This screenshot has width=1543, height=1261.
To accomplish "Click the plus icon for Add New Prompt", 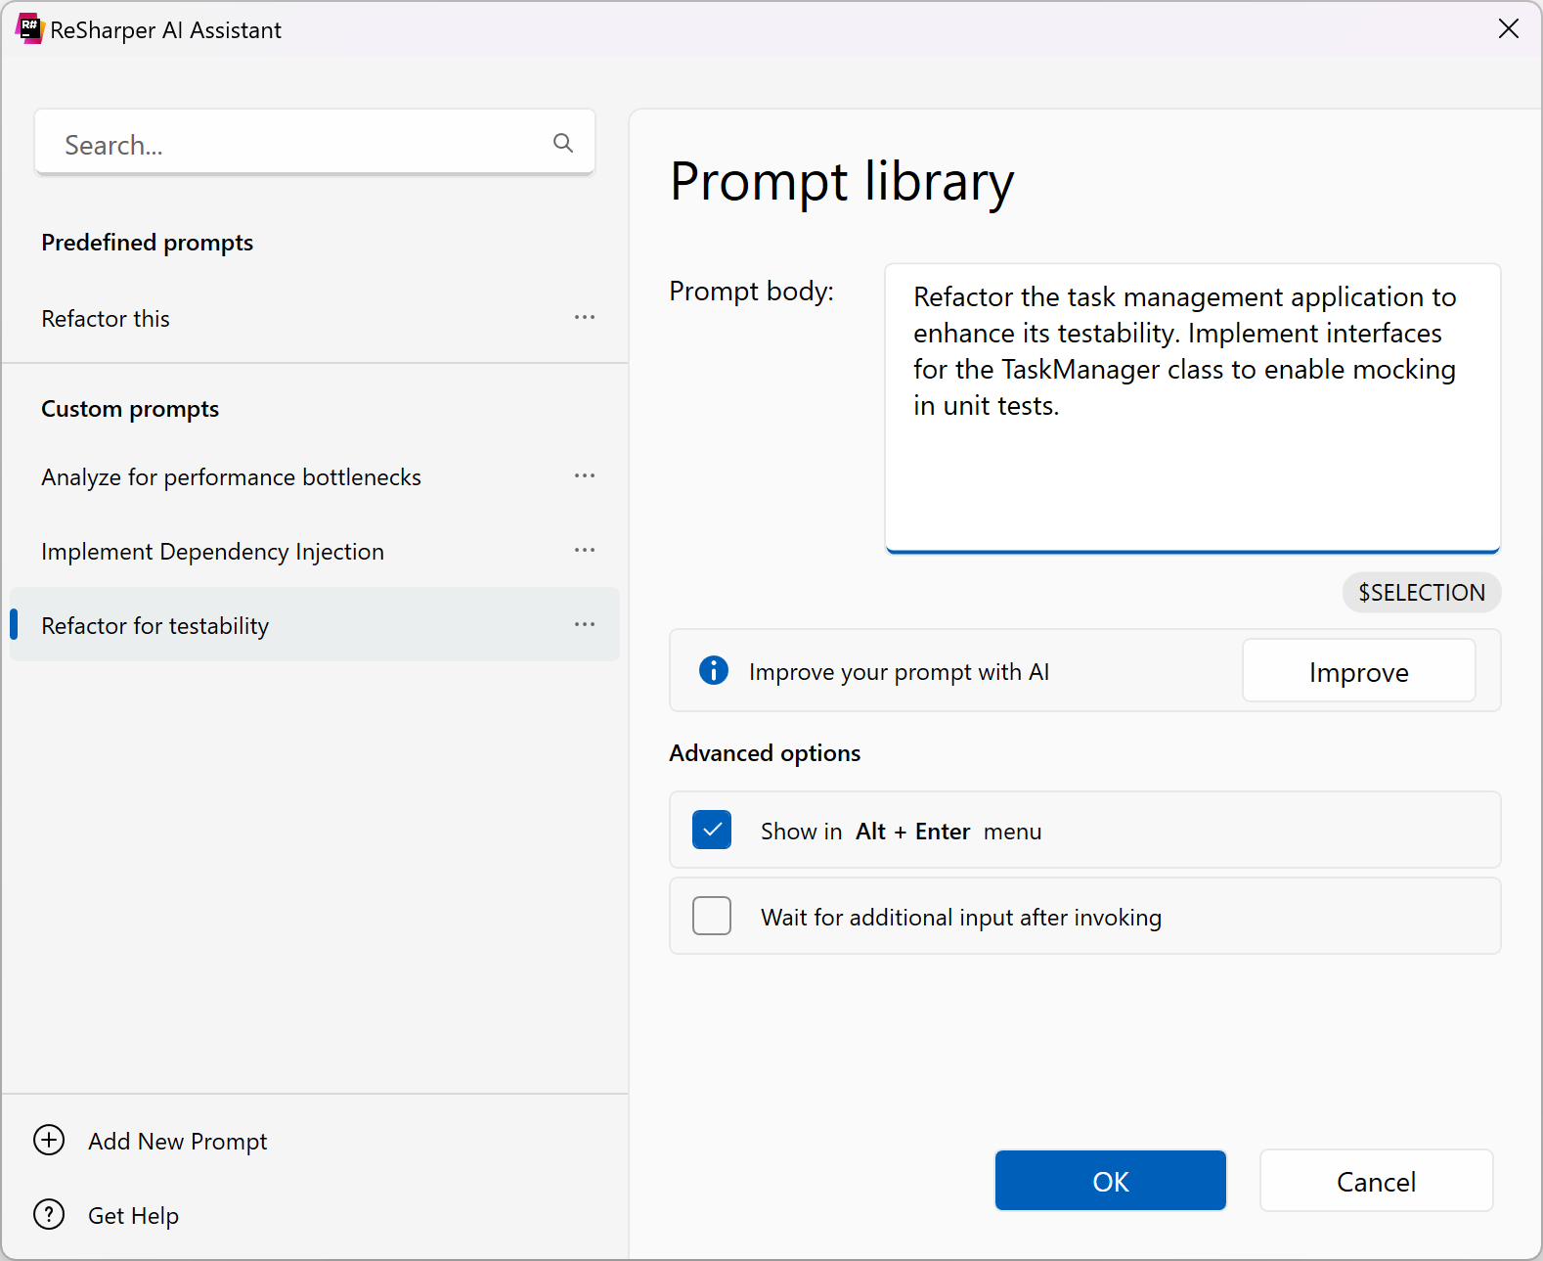I will pos(49,1140).
